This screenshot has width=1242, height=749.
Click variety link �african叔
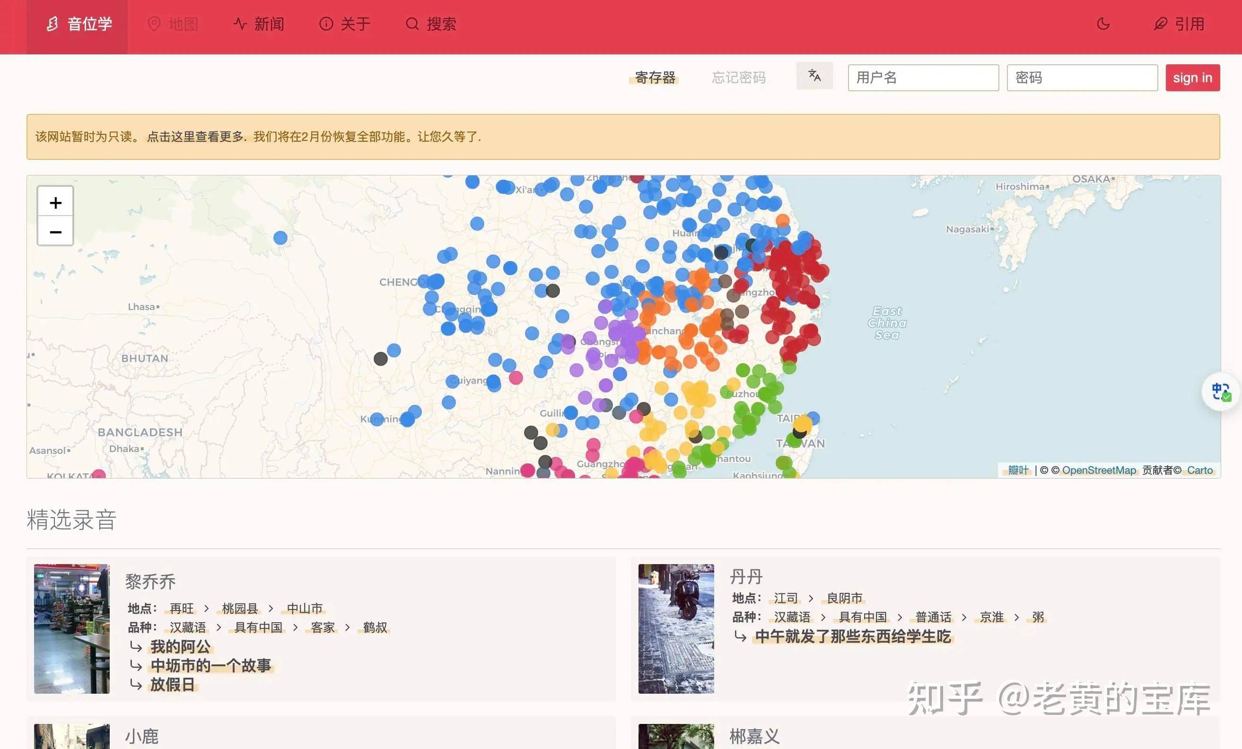375,627
